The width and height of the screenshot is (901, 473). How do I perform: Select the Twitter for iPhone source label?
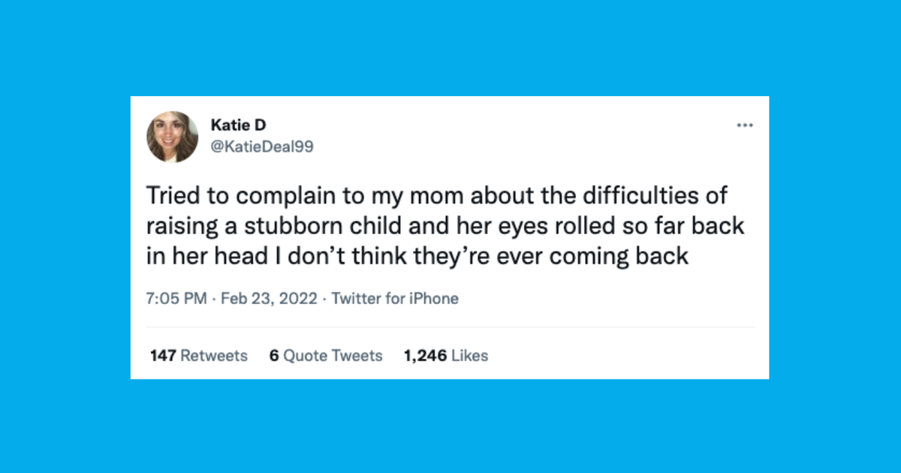pos(396,298)
